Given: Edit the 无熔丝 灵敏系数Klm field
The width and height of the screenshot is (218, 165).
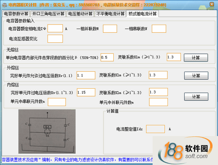Looking at the screenshot, I should pyautogui.click(x=174, y=57).
